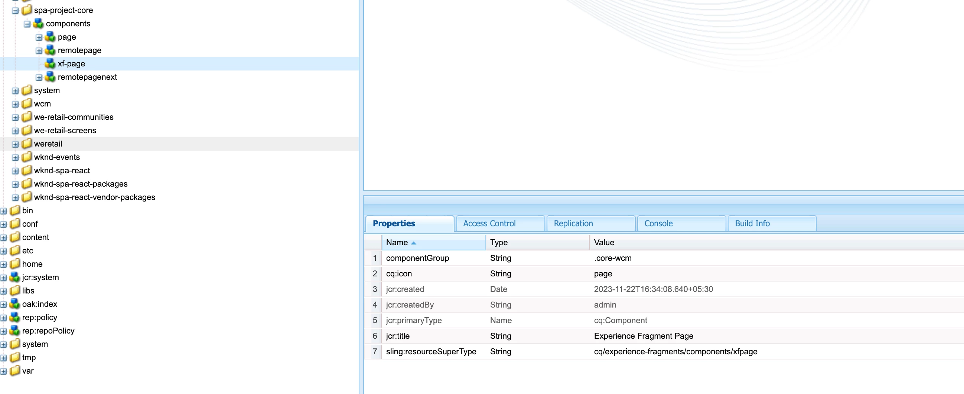Expand the wcm folder node
This screenshot has width=964, height=394.
[15, 104]
